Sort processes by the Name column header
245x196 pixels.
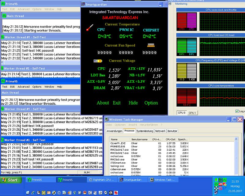pos(120,139)
